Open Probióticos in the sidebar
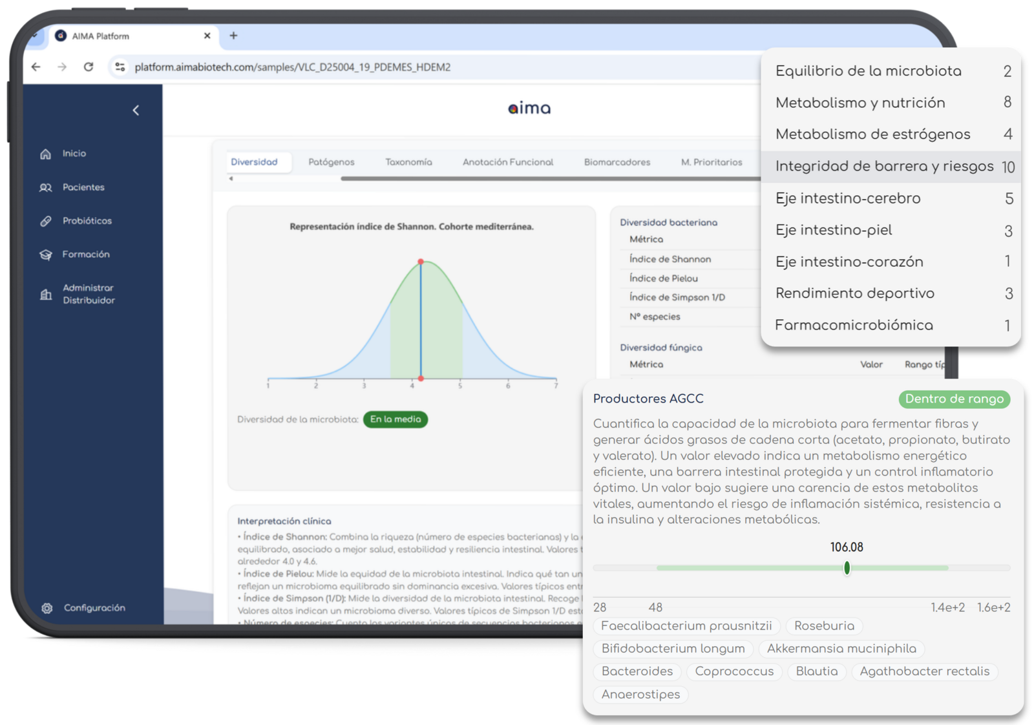The image size is (1034, 725). [87, 221]
